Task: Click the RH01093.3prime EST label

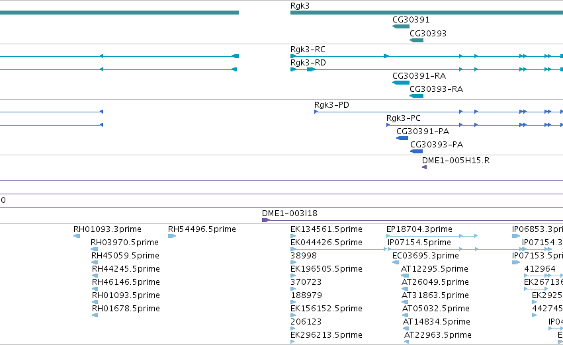Action: pos(107,229)
